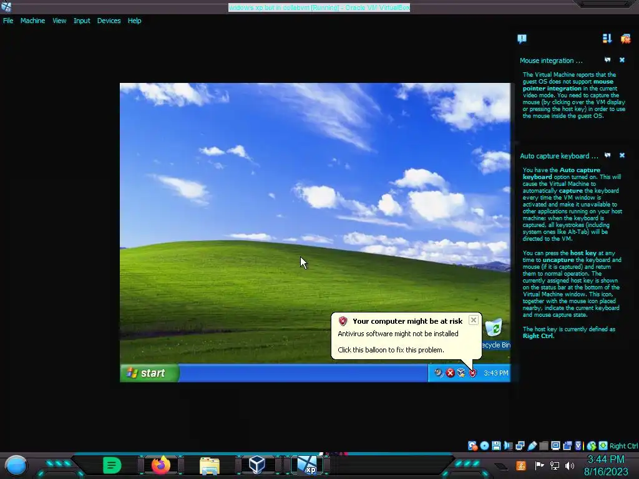Open the host clock showing 3:44 PM

tap(606, 465)
